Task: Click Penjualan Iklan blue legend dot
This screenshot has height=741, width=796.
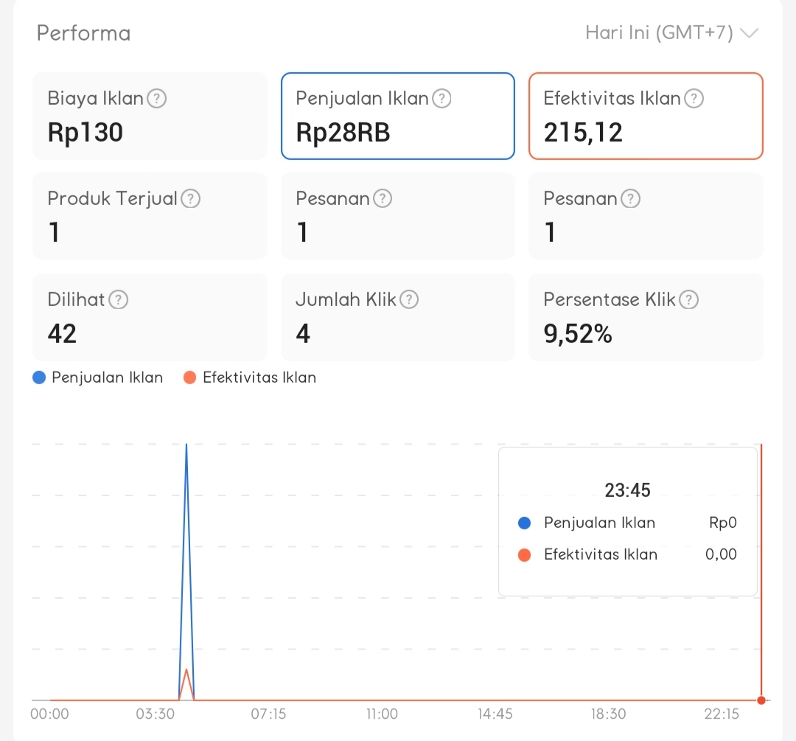Action: (x=39, y=378)
